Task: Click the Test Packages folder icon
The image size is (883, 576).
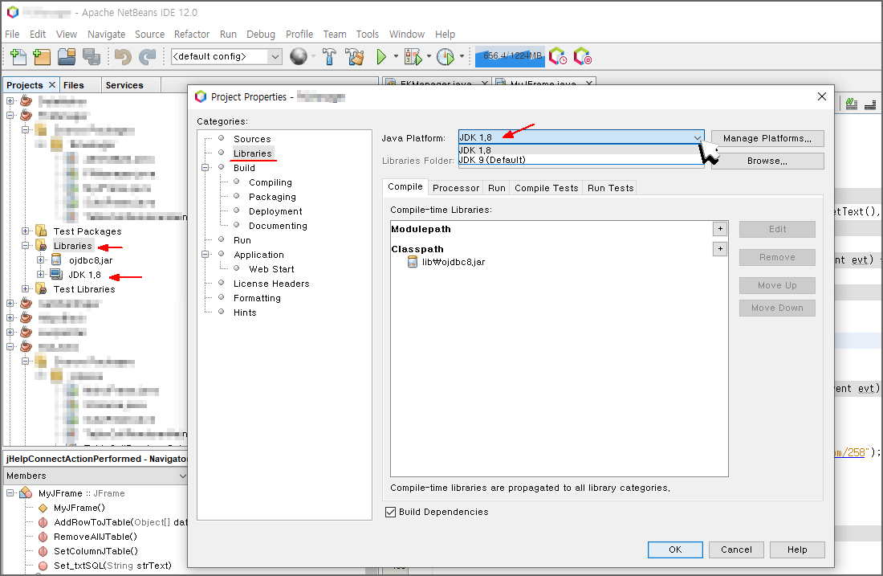Action: (x=41, y=231)
